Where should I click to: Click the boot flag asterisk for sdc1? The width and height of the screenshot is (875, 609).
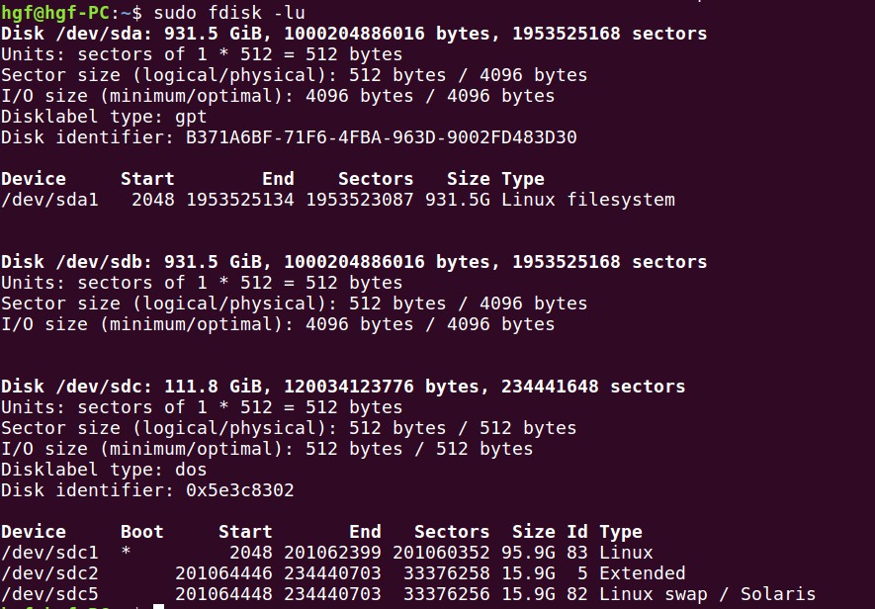[126, 553]
